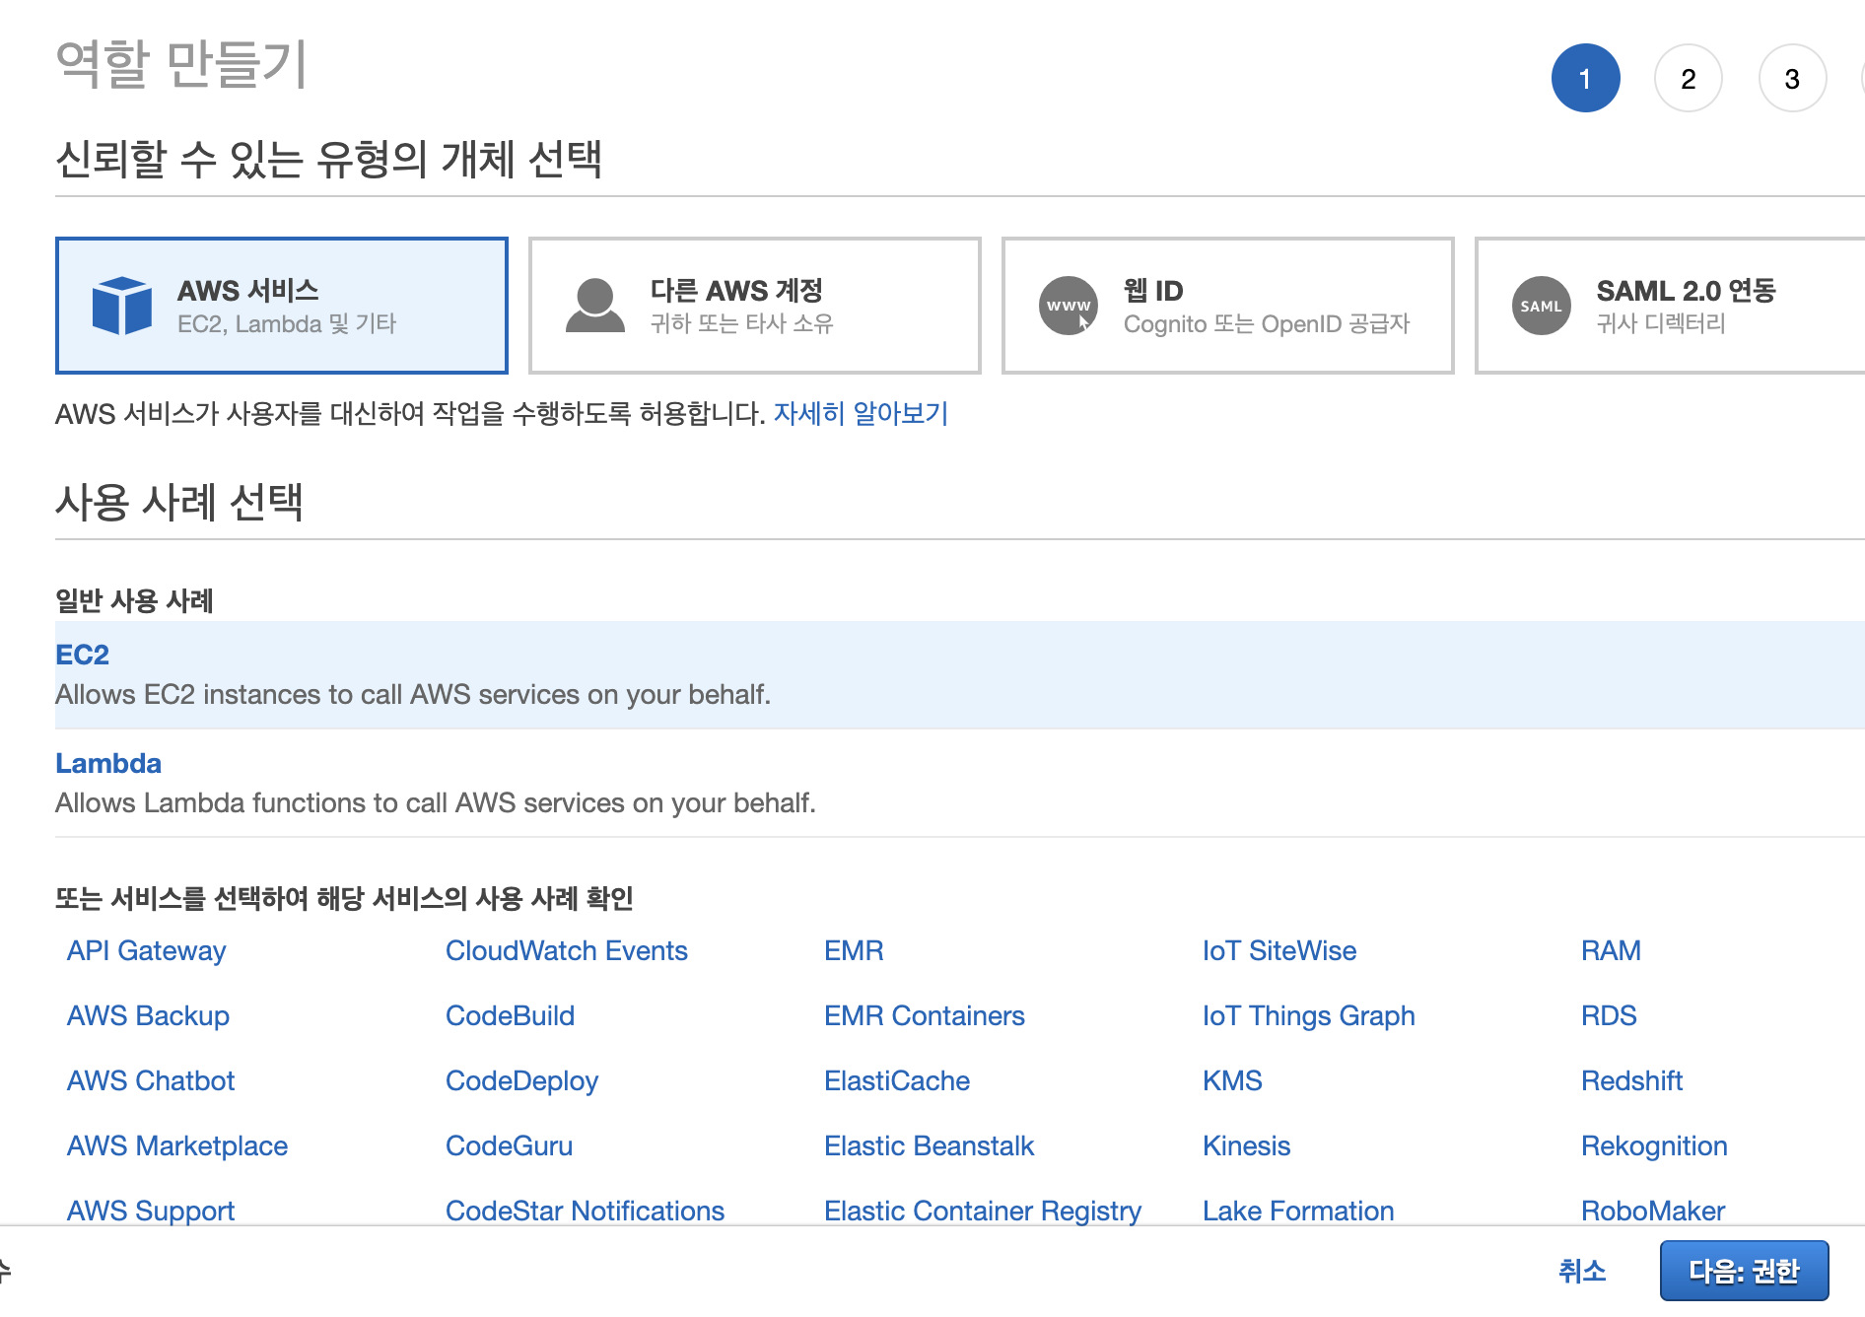
Task: Select the AWS Chatbot service
Action: tap(151, 1080)
